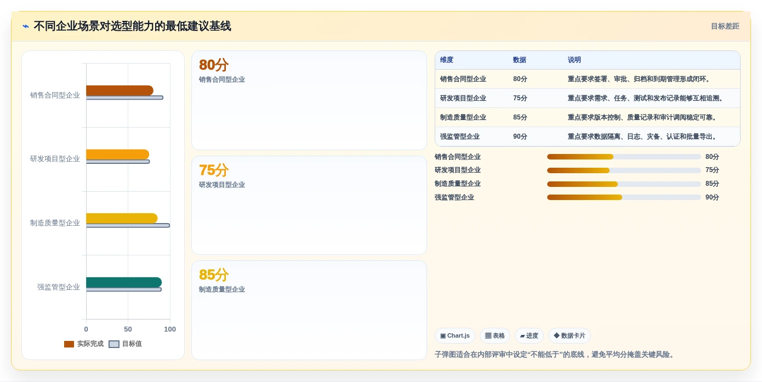Click the grey 目标值 legend swatch

coord(114,344)
